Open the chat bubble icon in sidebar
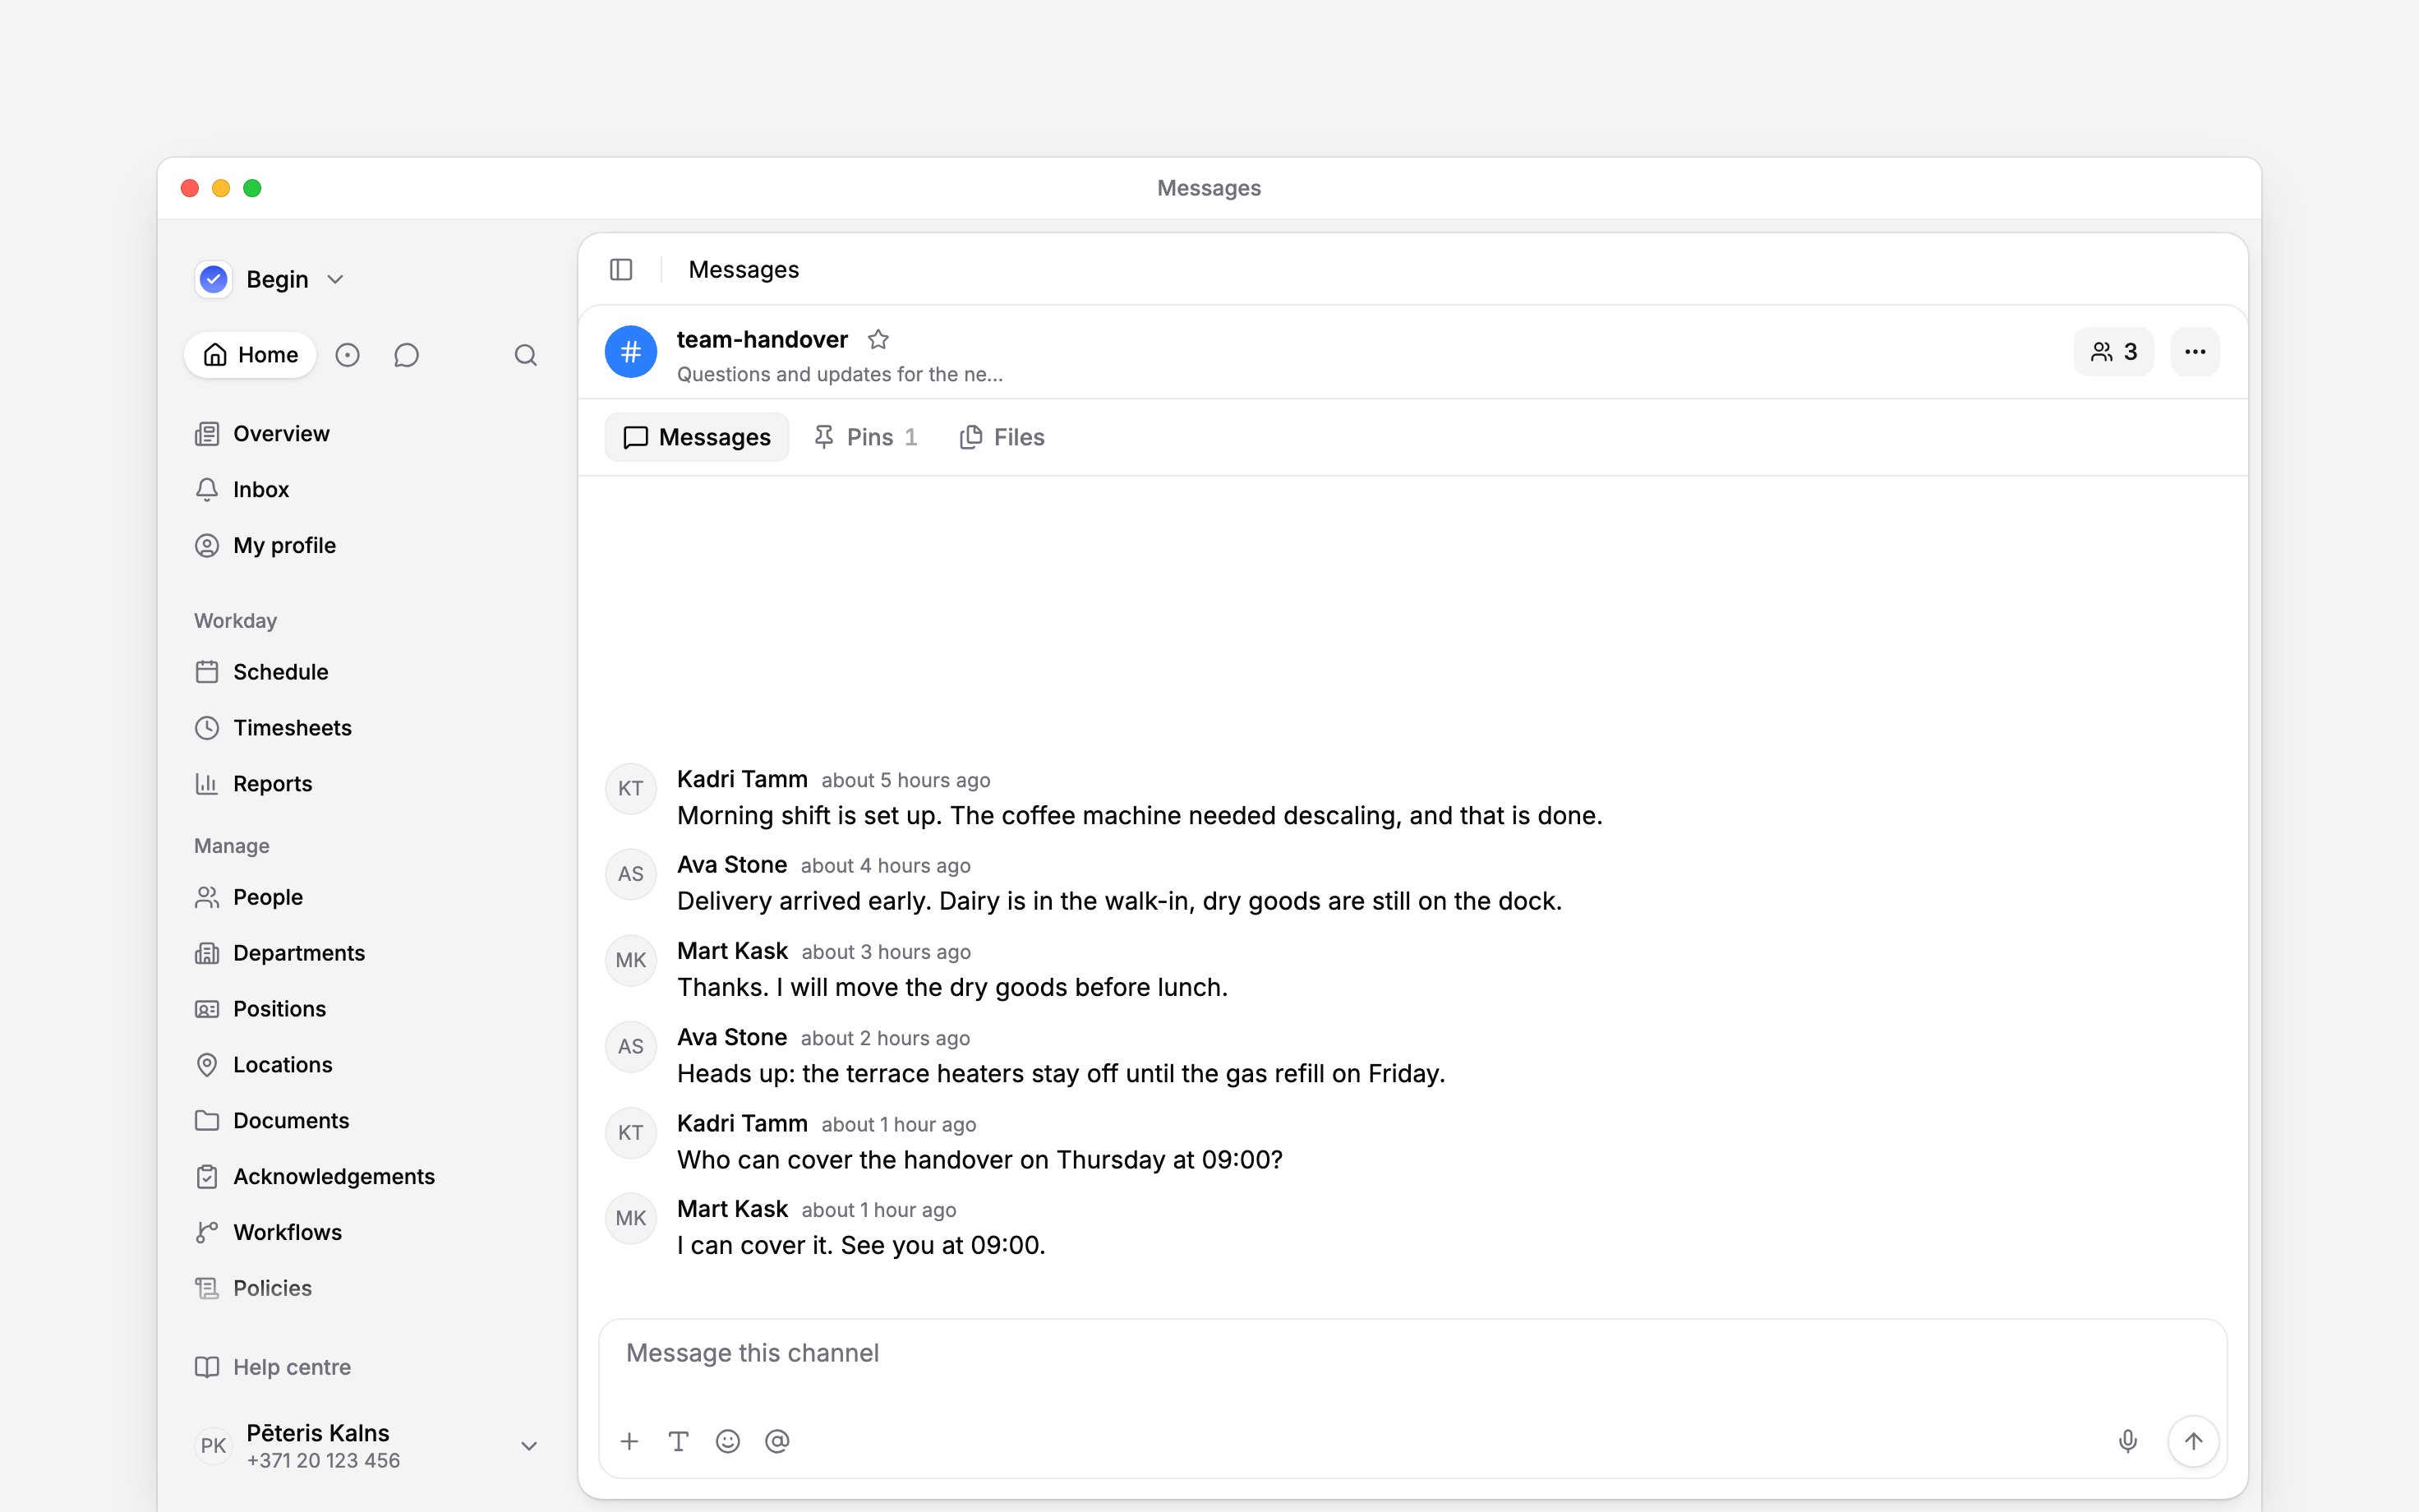This screenshot has height=1512, width=2419. pyautogui.click(x=406, y=355)
